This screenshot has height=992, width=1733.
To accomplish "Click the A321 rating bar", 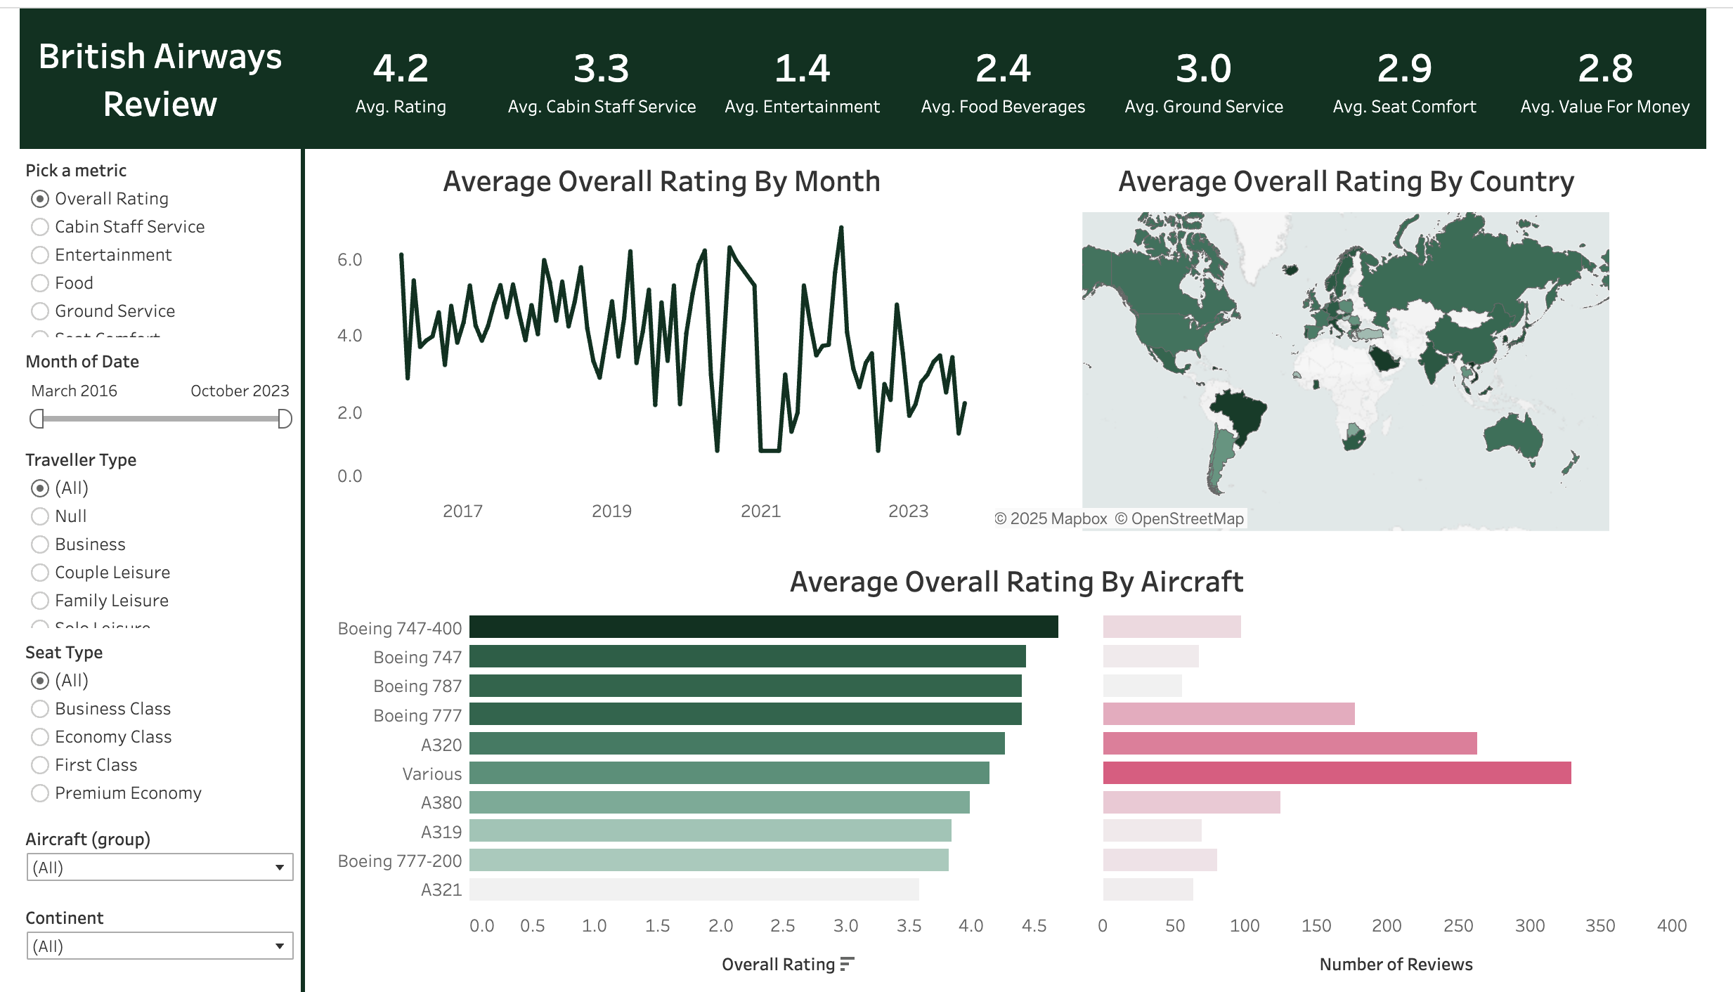I will tap(694, 889).
